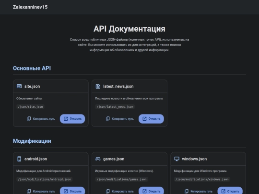Screen dimensions: 259x194
Task: Click the site.json card icon
Action: pos(19,86)
